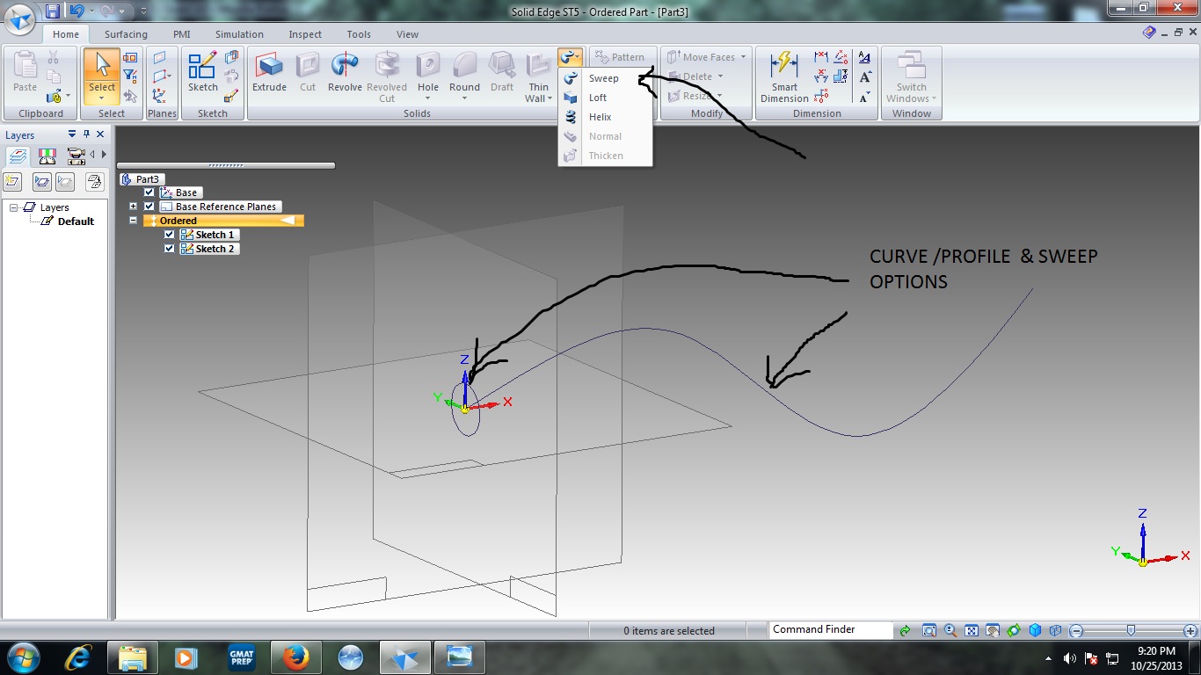Toggle the Base checkbox in PathFinder
This screenshot has width=1201, height=675.
tap(149, 192)
